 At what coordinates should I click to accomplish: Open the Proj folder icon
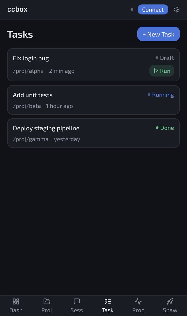point(47,301)
